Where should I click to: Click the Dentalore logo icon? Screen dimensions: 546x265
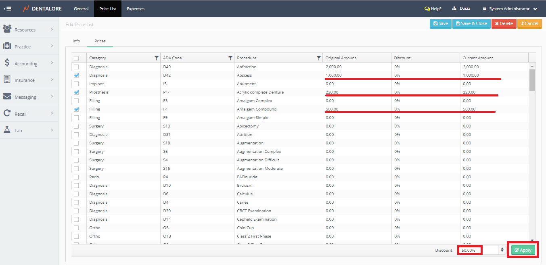pyautogui.click(x=26, y=8)
